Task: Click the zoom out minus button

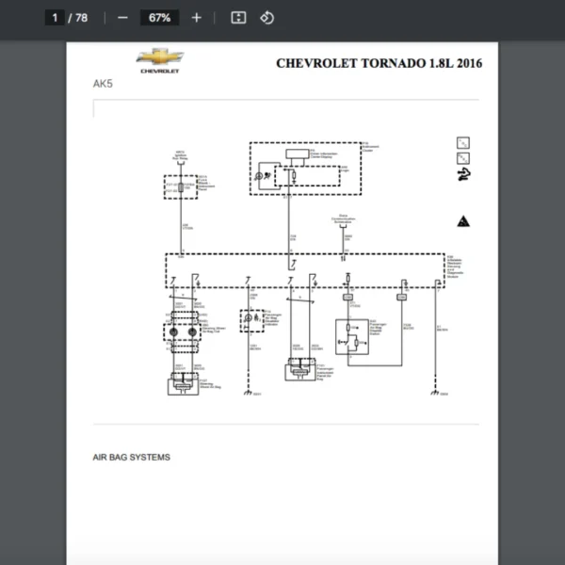Action: (x=122, y=18)
